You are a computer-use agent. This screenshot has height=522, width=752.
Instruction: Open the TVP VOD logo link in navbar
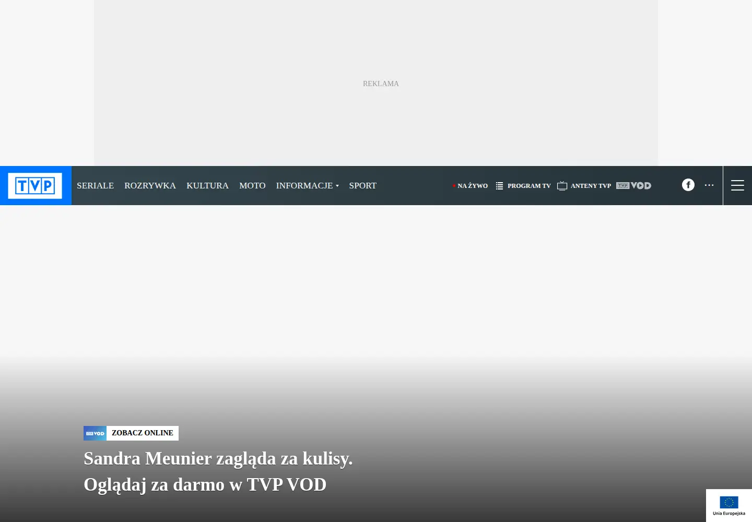tap(633, 185)
